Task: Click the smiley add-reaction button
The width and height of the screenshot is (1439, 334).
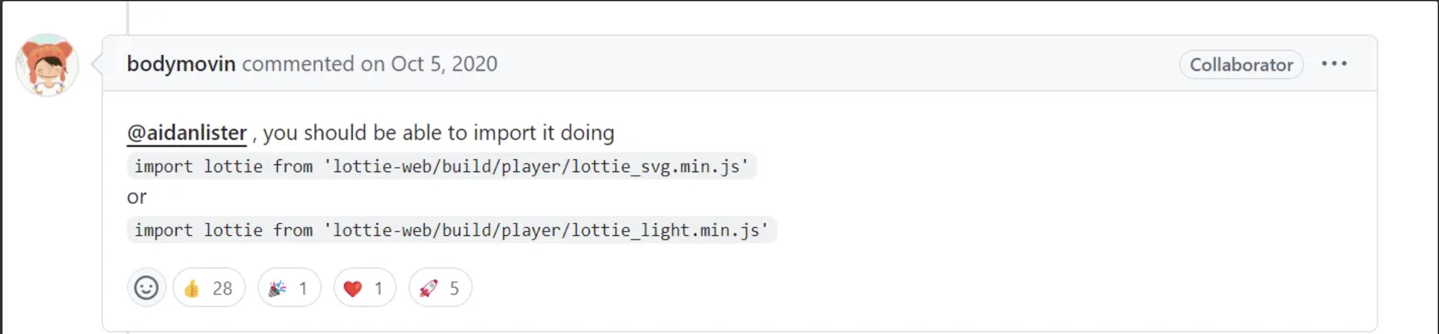Action: coord(146,288)
